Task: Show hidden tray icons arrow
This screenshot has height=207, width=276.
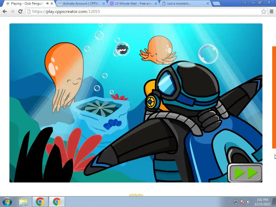Action: coord(229,202)
